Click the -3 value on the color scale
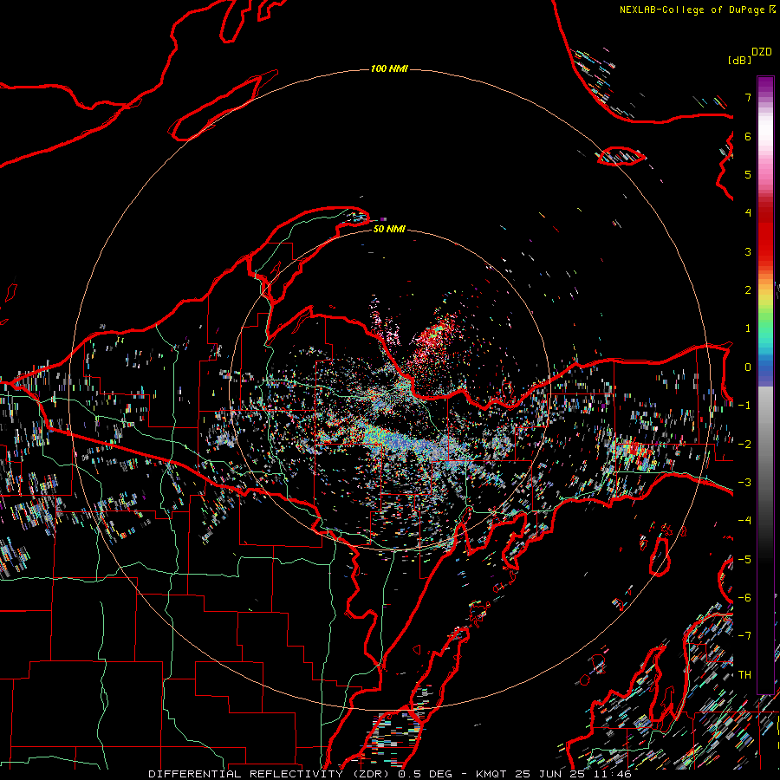The width and height of the screenshot is (780, 780). (744, 483)
